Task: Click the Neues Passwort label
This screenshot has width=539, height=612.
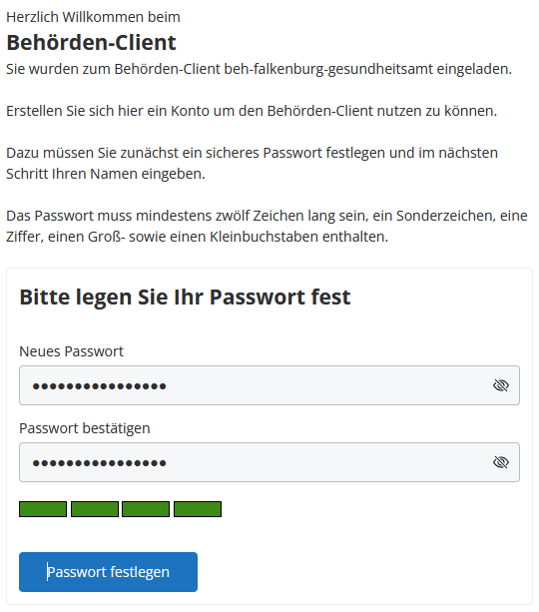Action: point(71,351)
